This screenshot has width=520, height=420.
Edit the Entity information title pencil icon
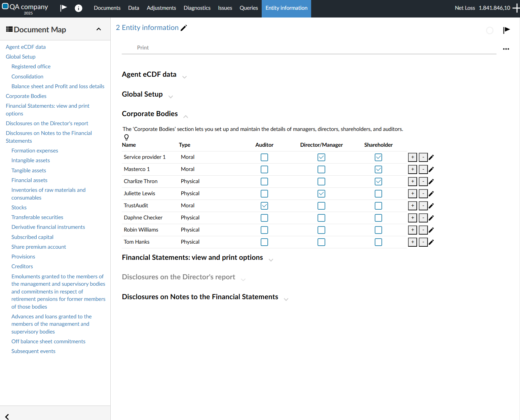click(184, 28)
